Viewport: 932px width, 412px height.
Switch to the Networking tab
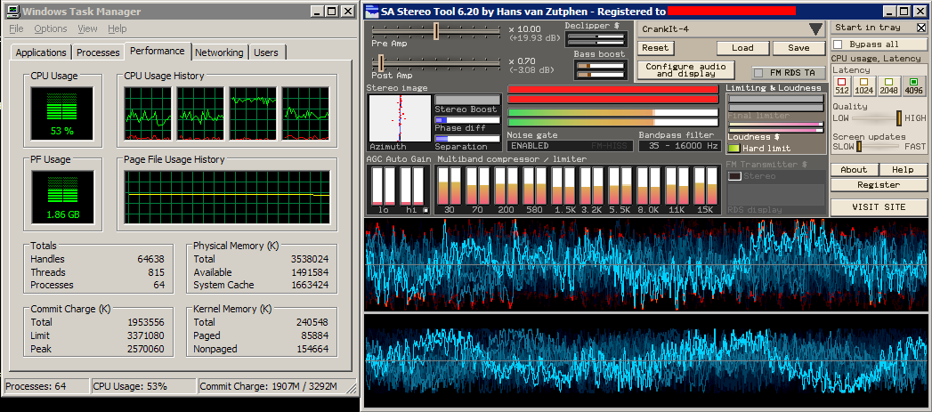pos(219,53)
